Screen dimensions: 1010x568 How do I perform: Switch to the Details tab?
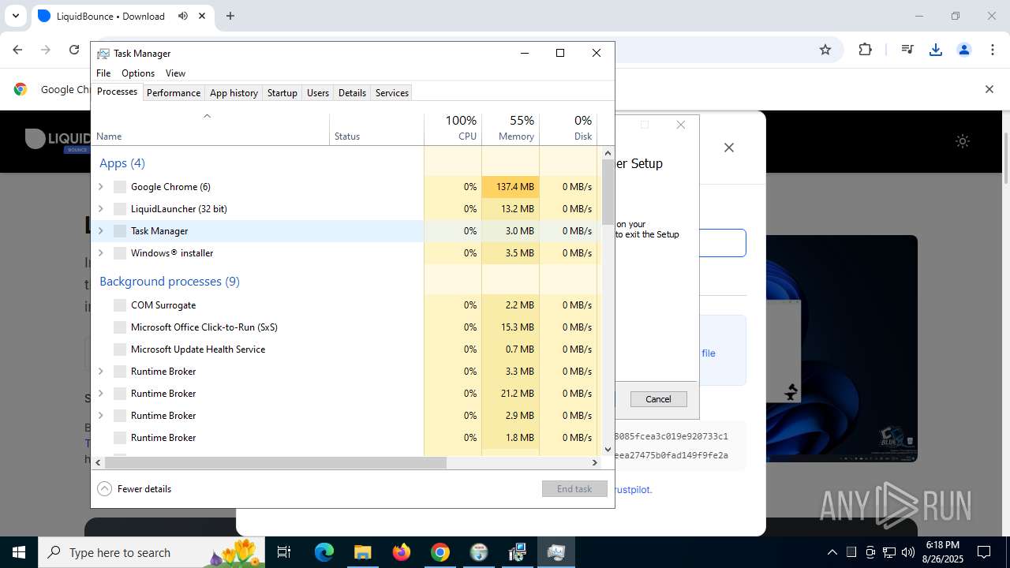pyautogui.click(x=352, y=93)
